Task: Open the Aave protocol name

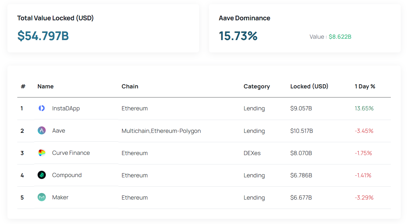Action: [59, 131]
